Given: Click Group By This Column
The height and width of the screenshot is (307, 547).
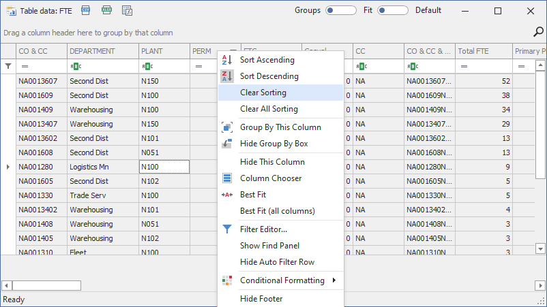Looking at the screenshot, I should click(280, 127).
